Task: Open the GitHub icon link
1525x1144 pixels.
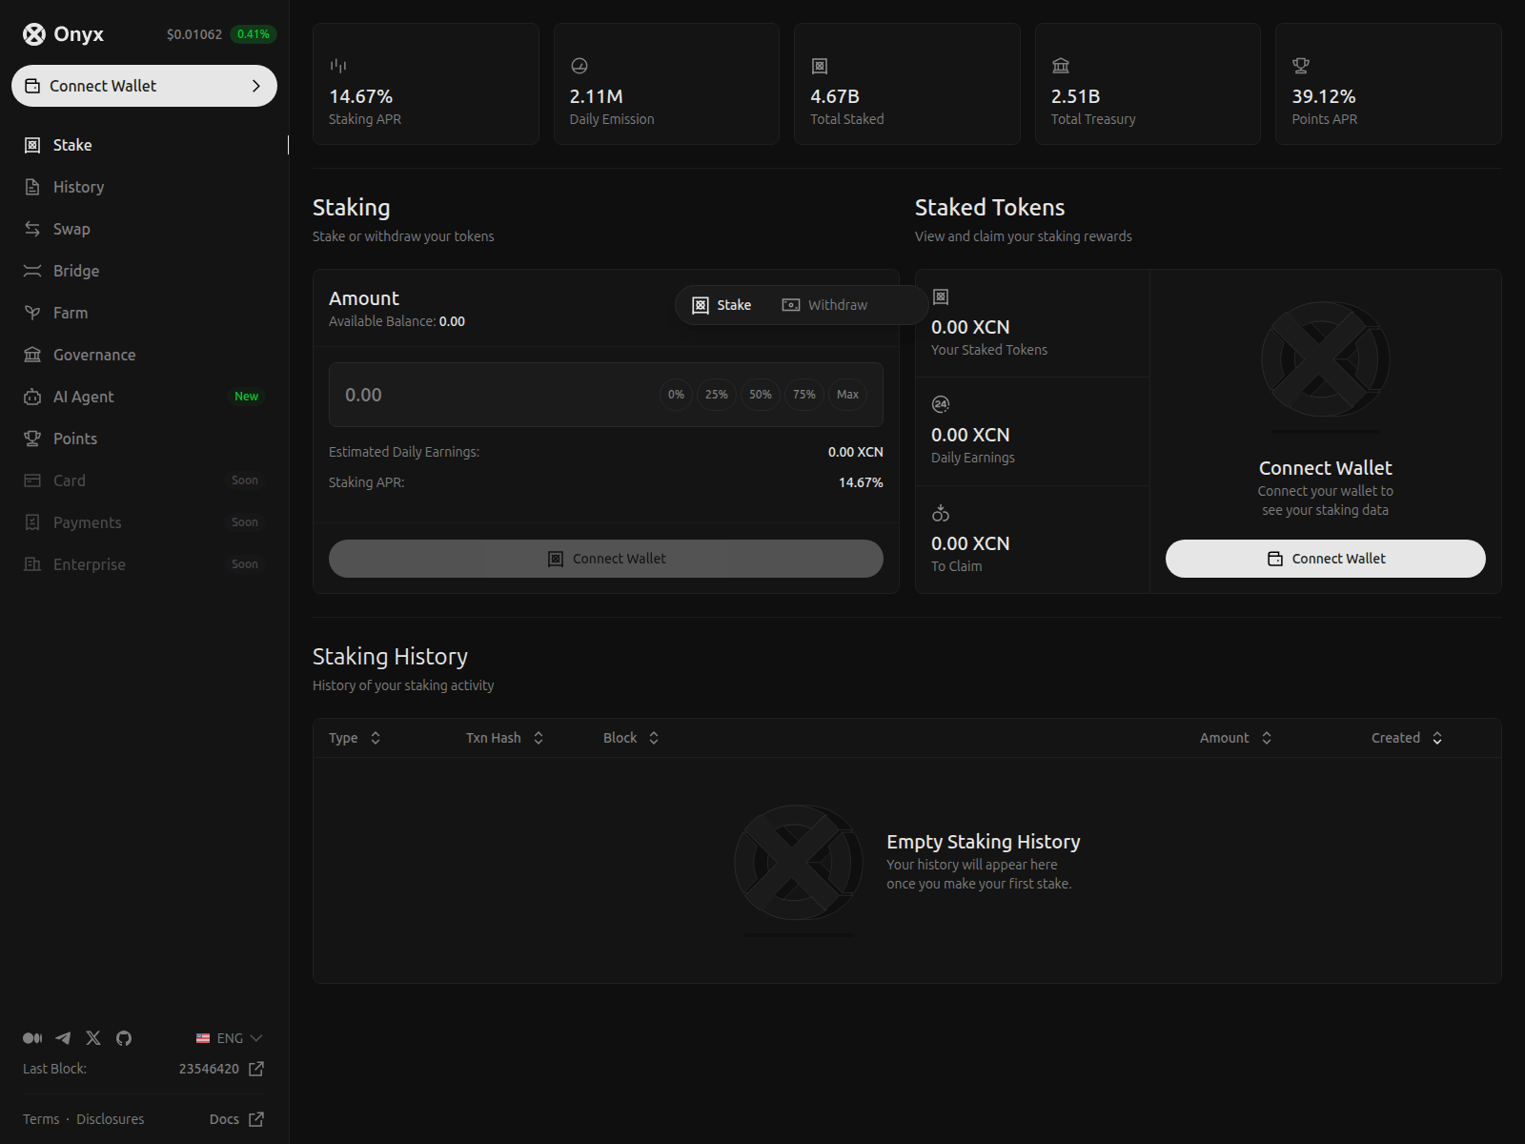Action: [x=124, y=1038]
